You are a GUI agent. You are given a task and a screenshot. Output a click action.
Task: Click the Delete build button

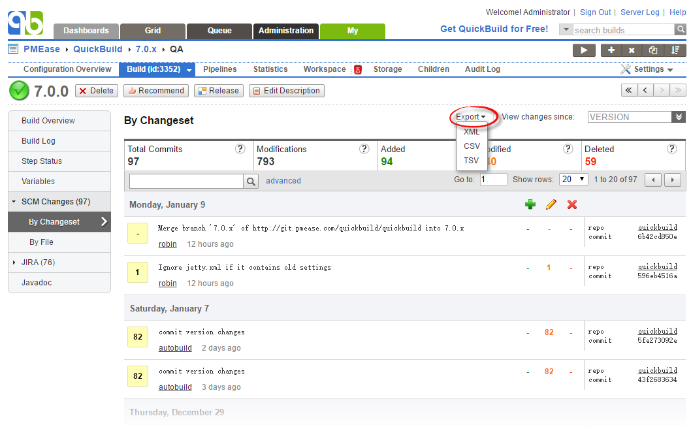click(97, 91)
